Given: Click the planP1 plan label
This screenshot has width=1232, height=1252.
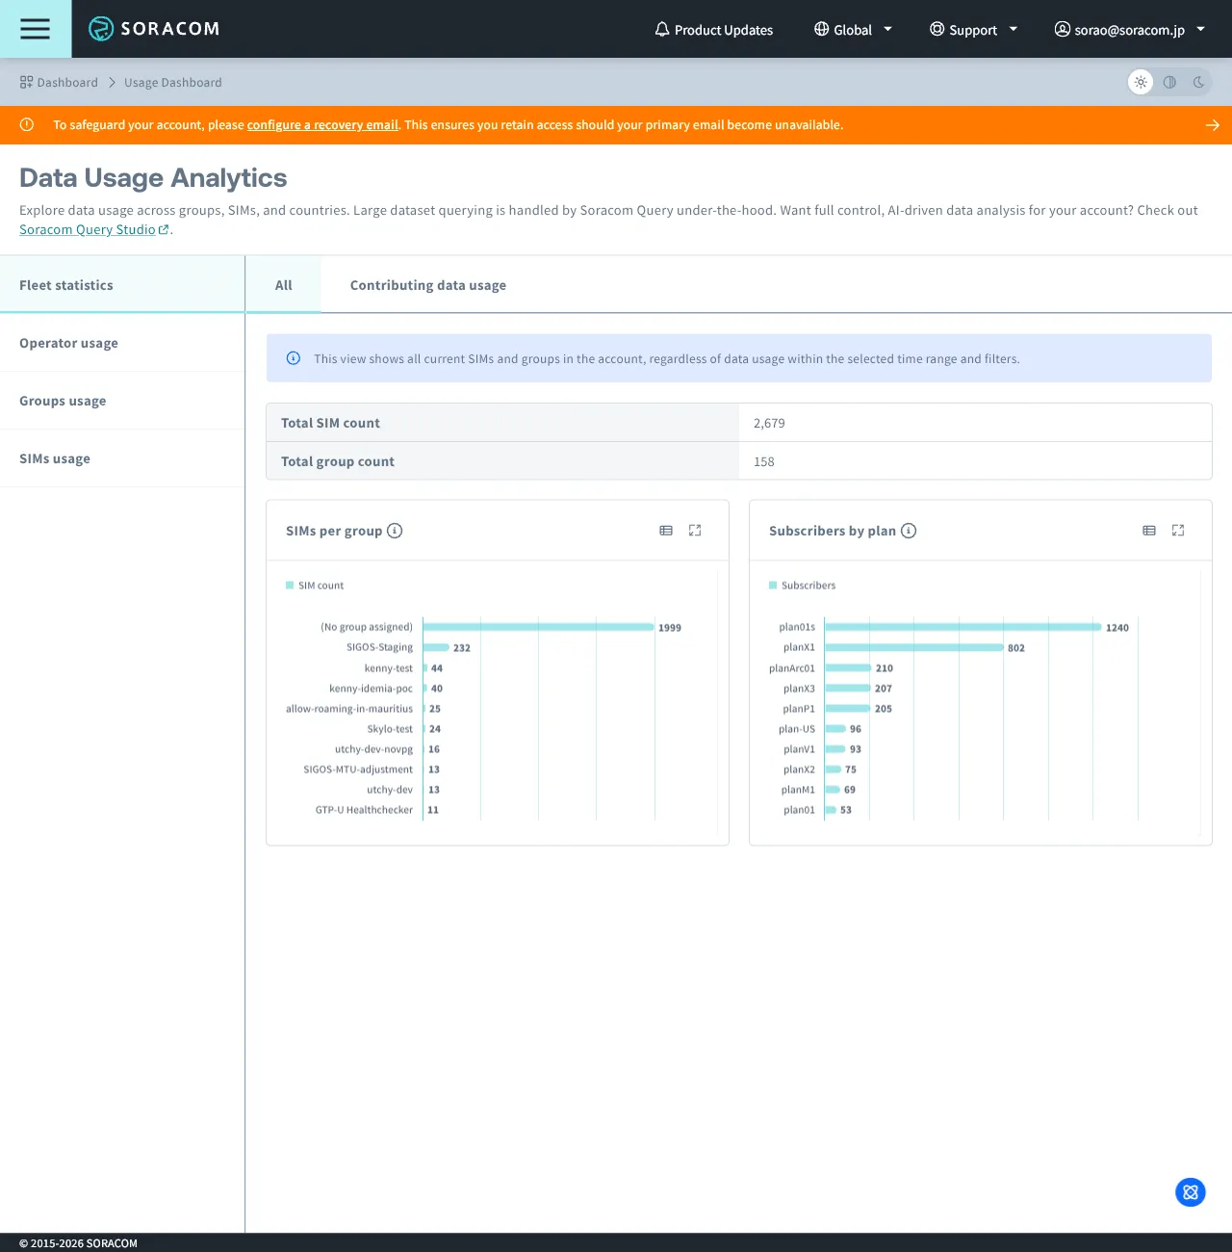Looking at the screenshot, I should pyautogui.click(x=799, y=709).
